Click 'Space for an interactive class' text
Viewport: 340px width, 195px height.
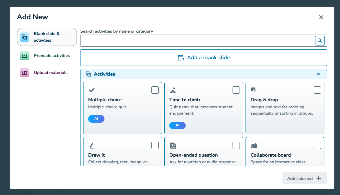point(278,162)
